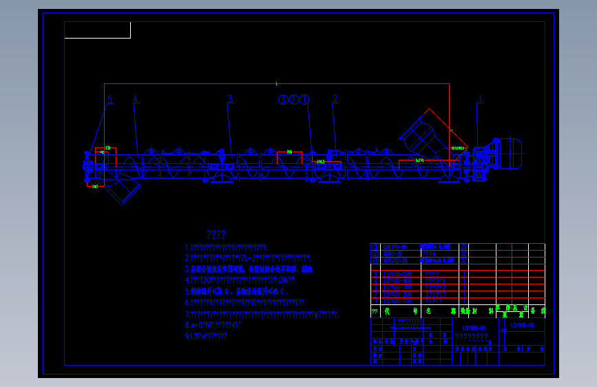The image size is (597, 387).
Task: Click part callout number 3
Action: point(230,99)
